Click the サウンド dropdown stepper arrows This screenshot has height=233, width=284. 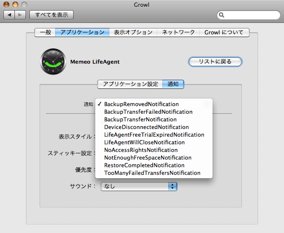point(173,186)
